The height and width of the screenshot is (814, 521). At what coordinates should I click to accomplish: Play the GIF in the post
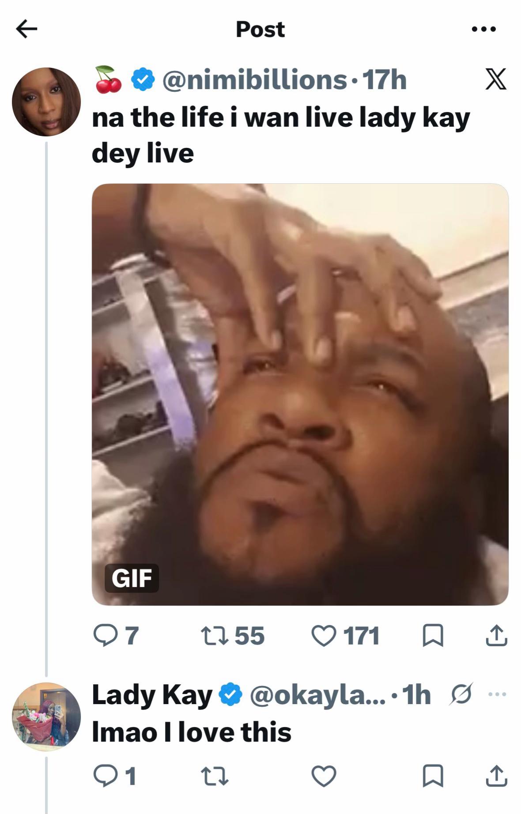pyautogui.click(x=300, y=394)
